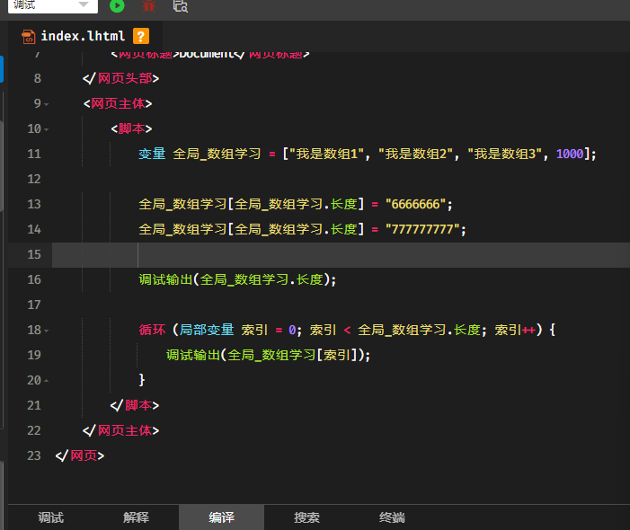Click line number 13 in gutter

click(34, 204)
